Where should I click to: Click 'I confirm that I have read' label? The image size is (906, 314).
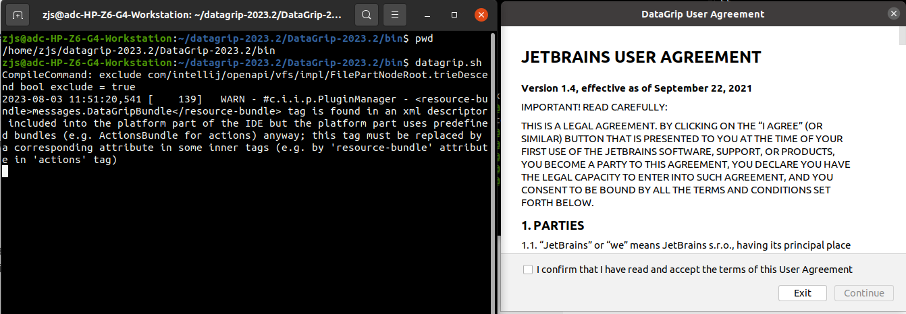pos(695,270)
